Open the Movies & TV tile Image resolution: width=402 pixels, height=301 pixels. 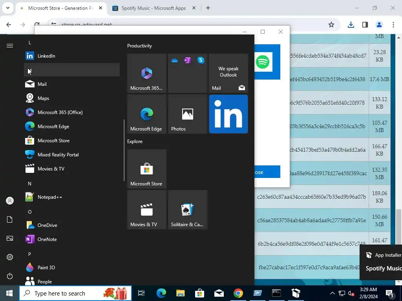pyautogui.click(x=147, y=209)
